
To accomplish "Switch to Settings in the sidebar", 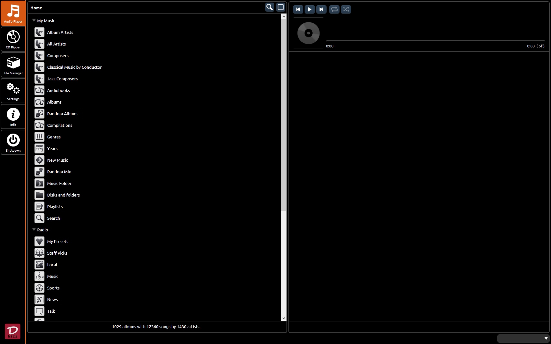I will 13,91.
